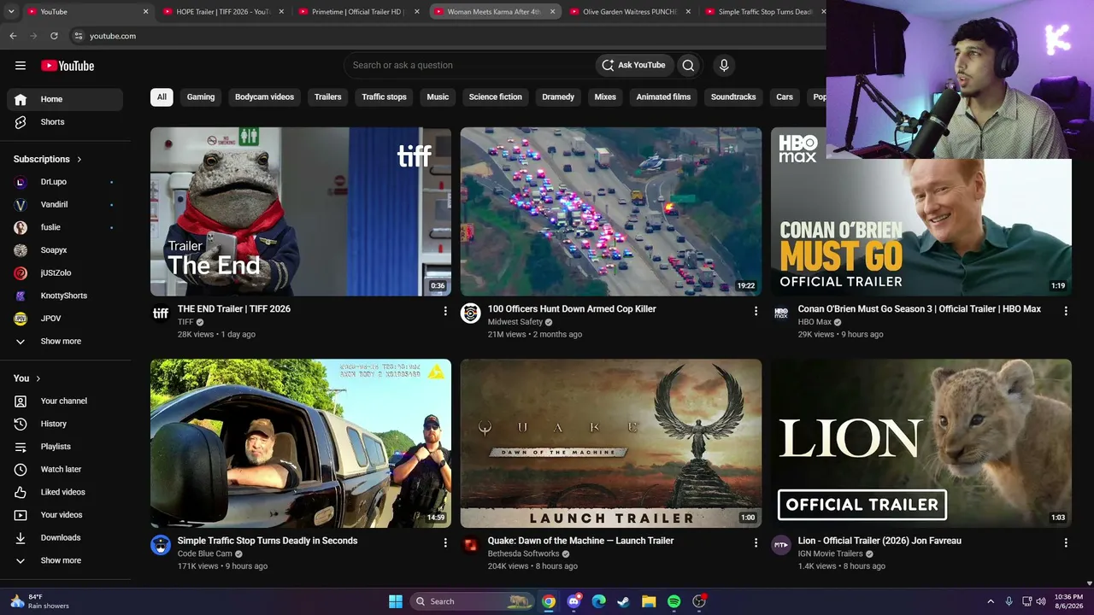Viewport: 1094px width, 615px height.
Task: Go back with browser back arrow
Action: coord(13,36)
